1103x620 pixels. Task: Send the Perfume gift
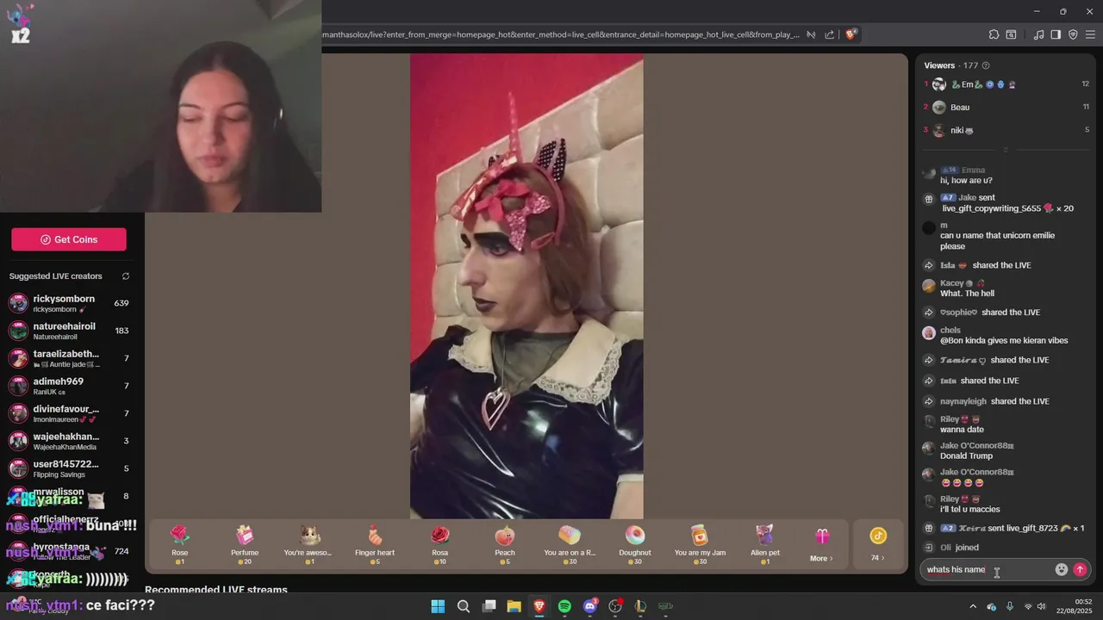(x=245, y=544)
